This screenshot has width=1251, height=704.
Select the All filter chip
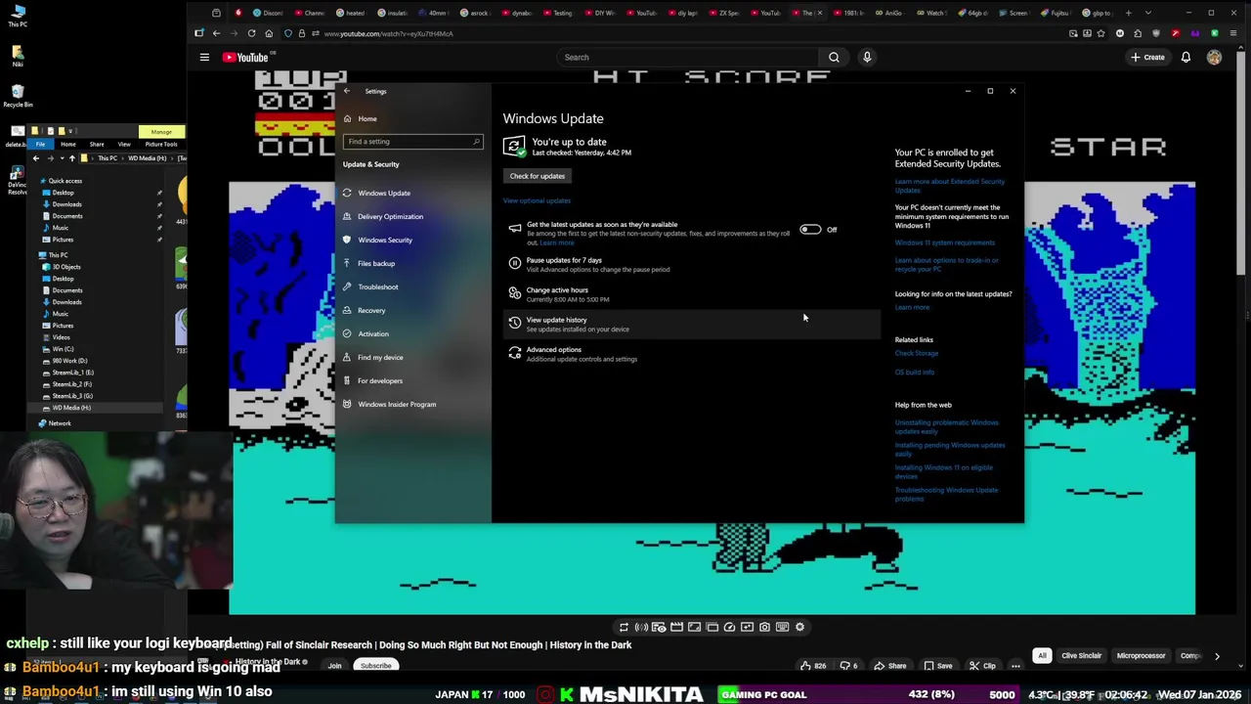point(1042,656)
